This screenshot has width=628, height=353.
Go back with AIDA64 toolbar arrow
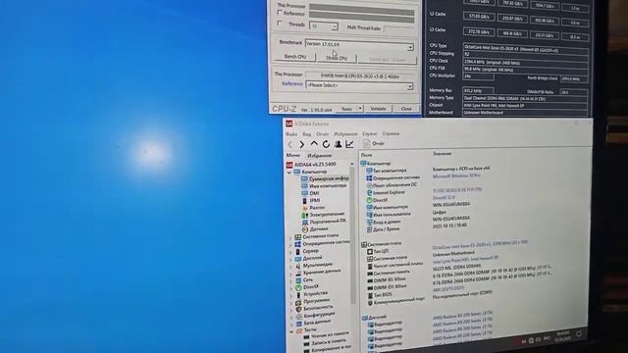point(290,144)
